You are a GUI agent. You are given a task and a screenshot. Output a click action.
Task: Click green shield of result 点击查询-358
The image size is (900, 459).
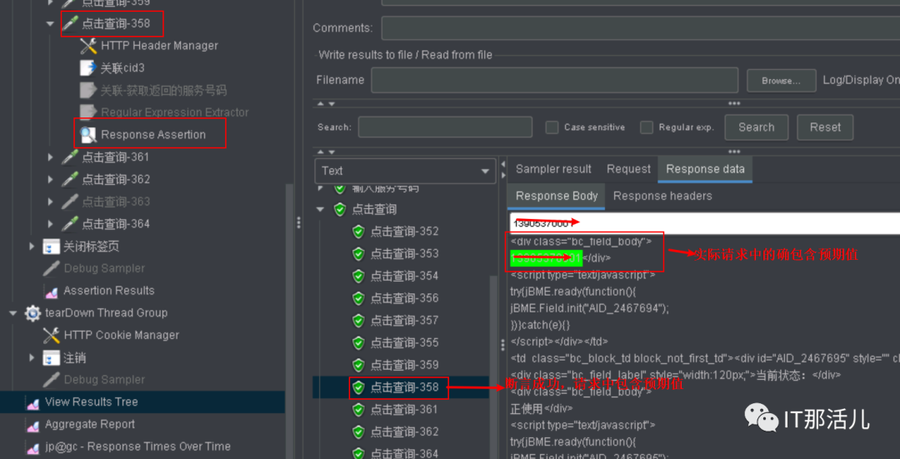(358, 388)
